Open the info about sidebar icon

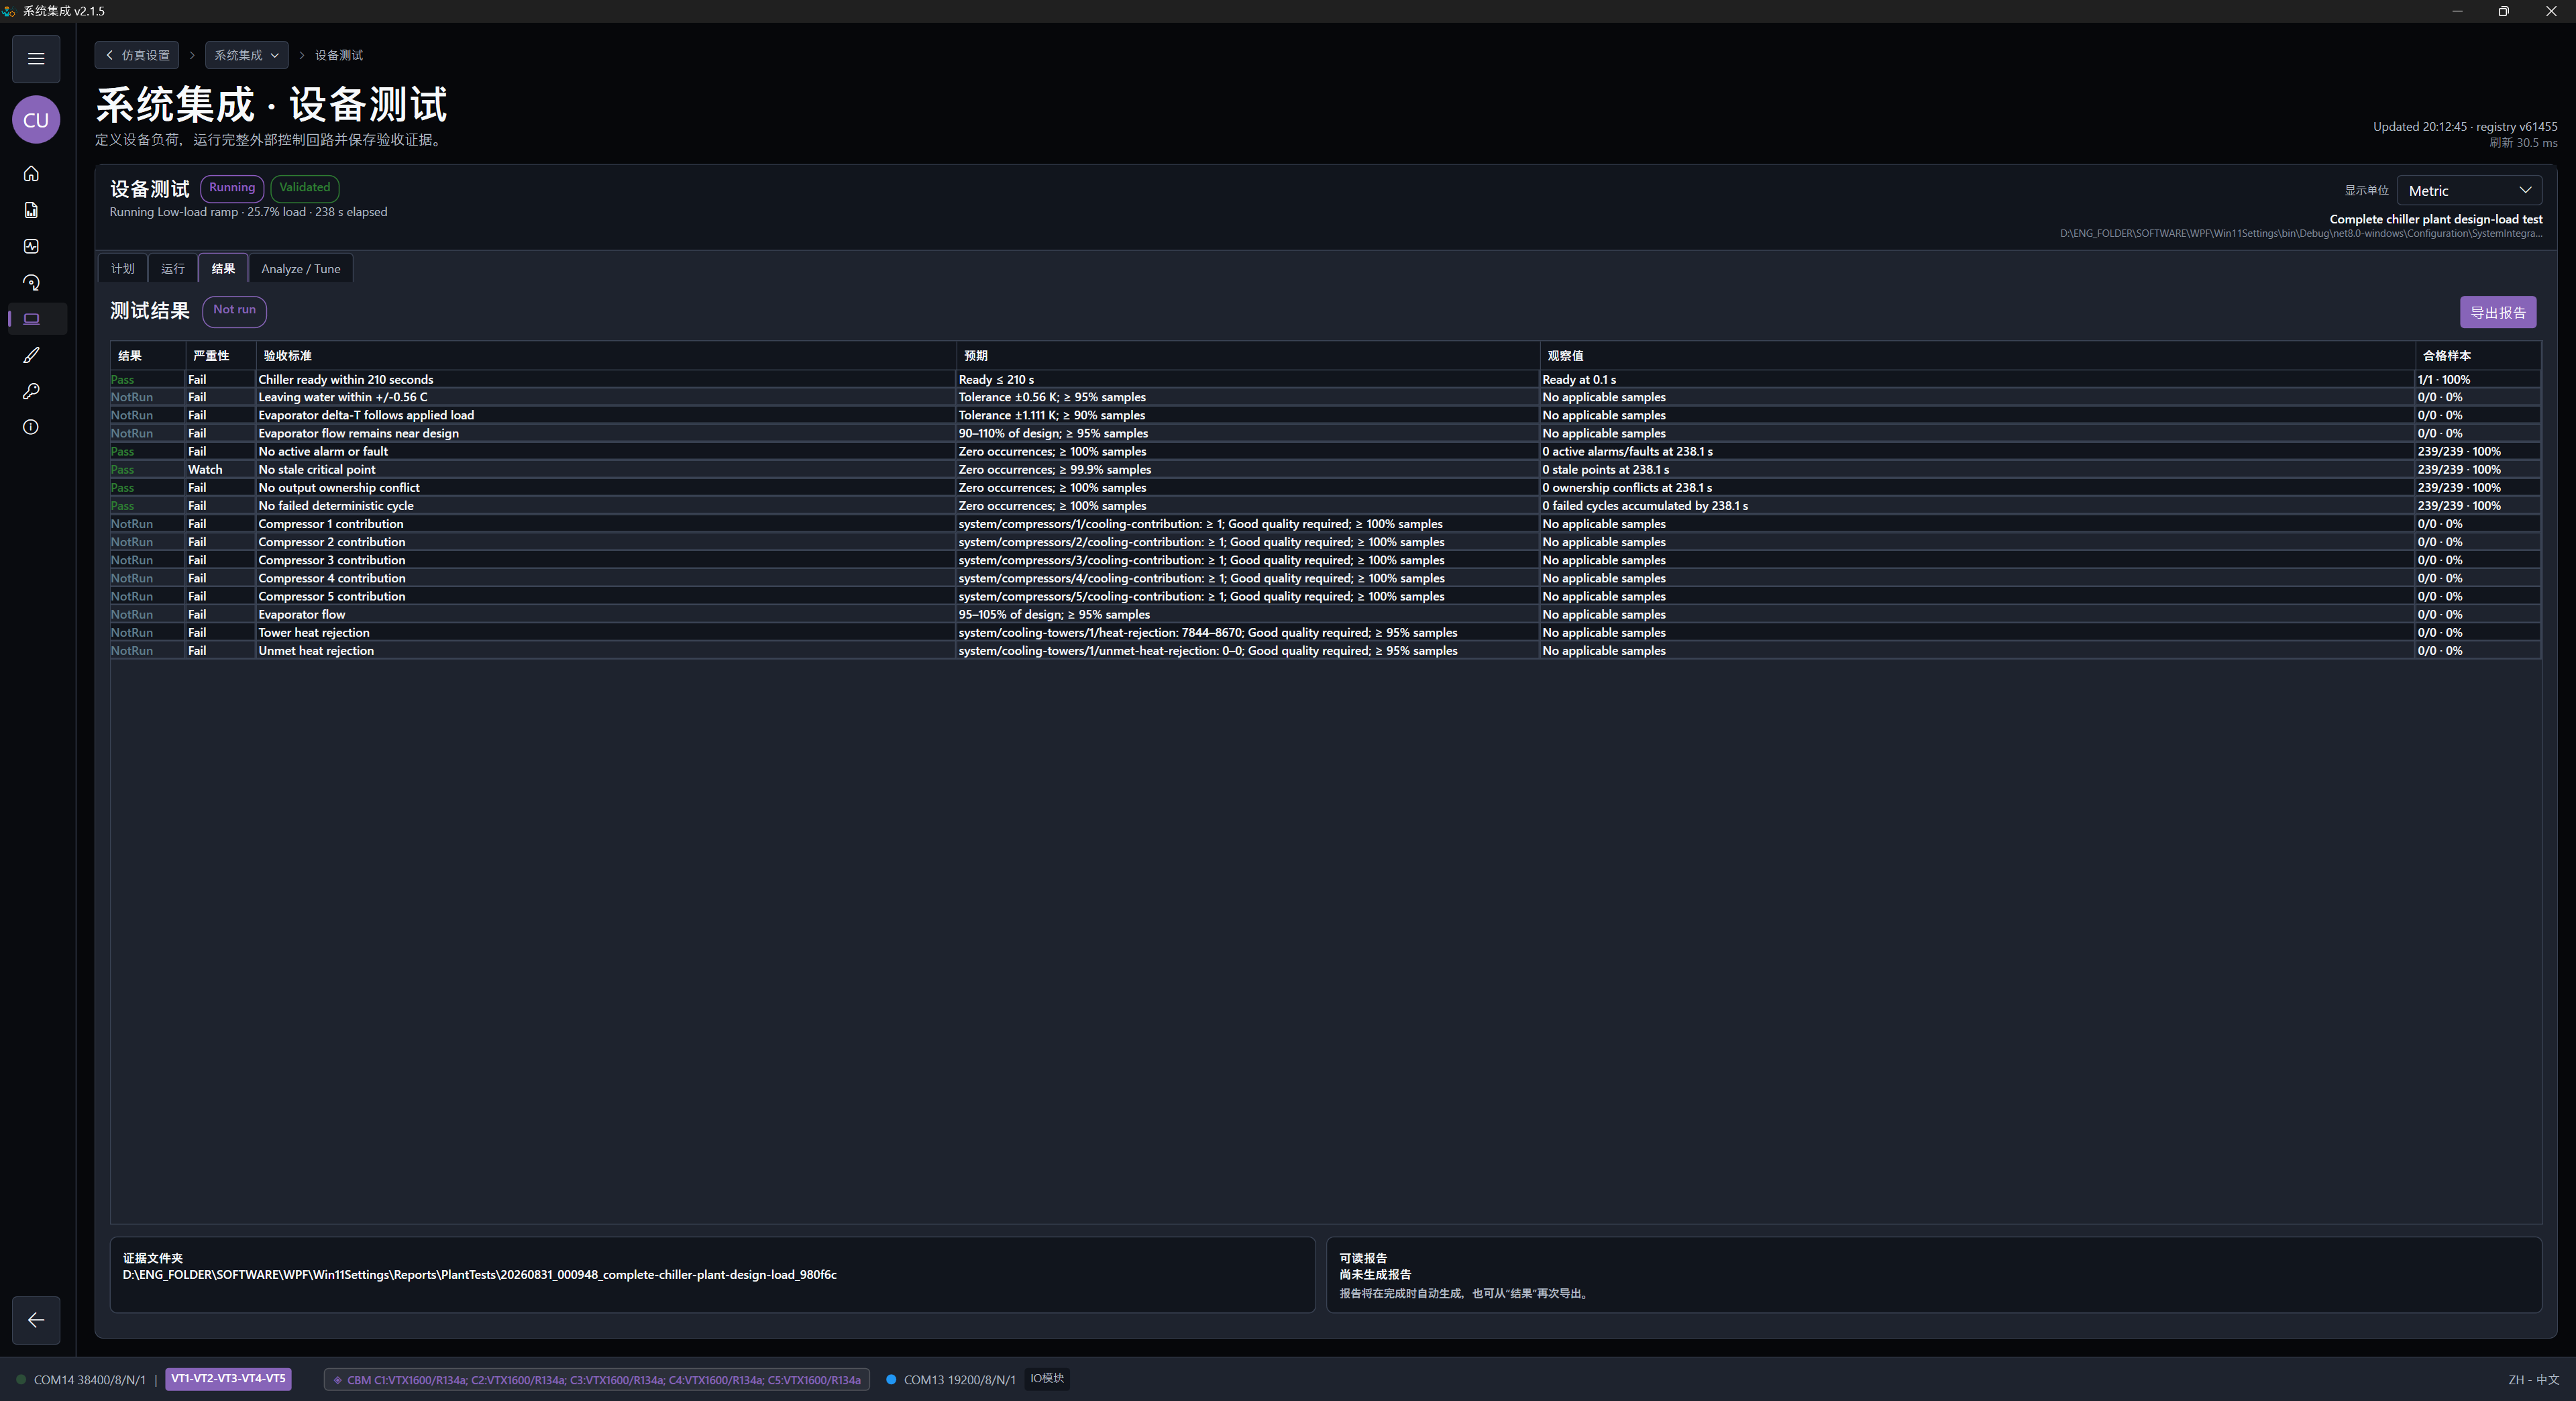coord(31,427)
